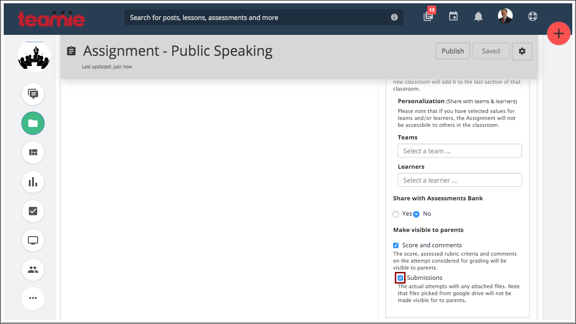
Task: Toggle Score and comments checkbox
Action: tap(396, 245)
